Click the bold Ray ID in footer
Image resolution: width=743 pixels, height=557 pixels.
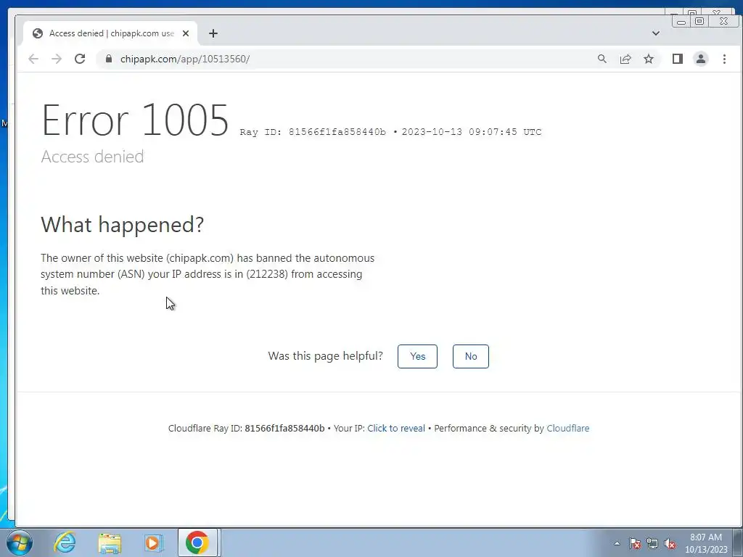[x=284, y=428]
